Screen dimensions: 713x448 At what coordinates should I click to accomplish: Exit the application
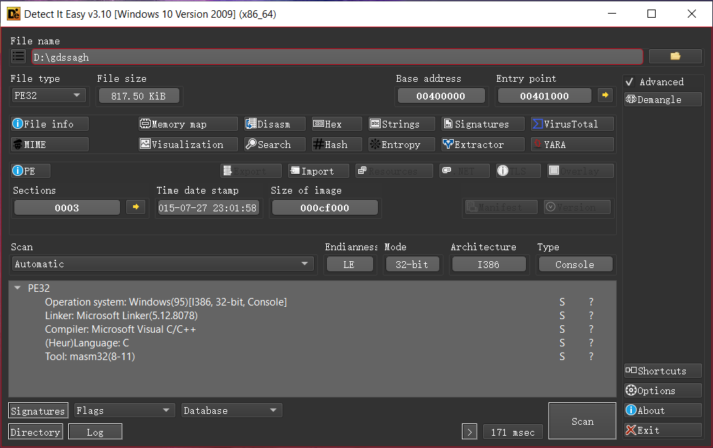point(663,430)
